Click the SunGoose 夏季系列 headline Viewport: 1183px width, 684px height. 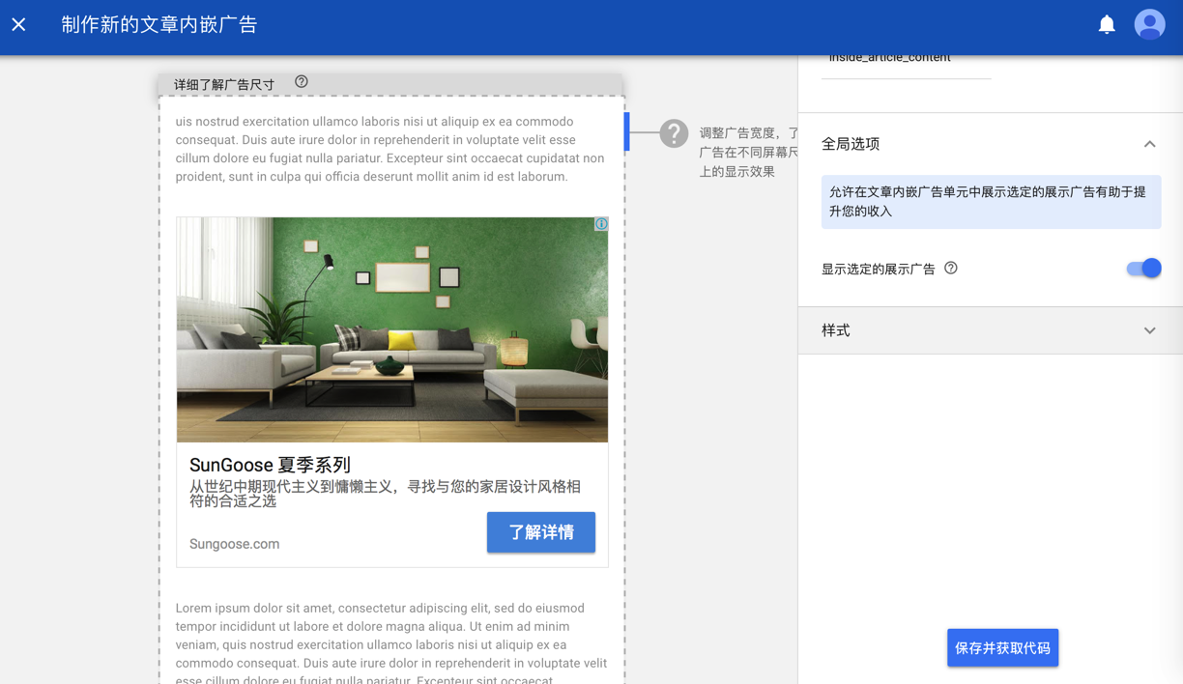tap(270, 465)
